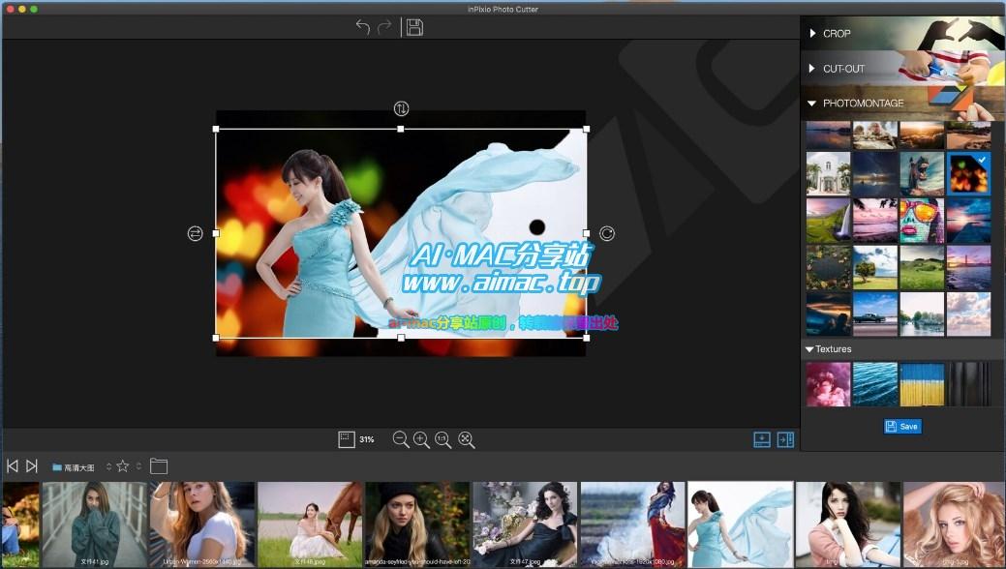Click the blue Save button
This screenshot has width=1006, height=569.
[x=902, y=427]
